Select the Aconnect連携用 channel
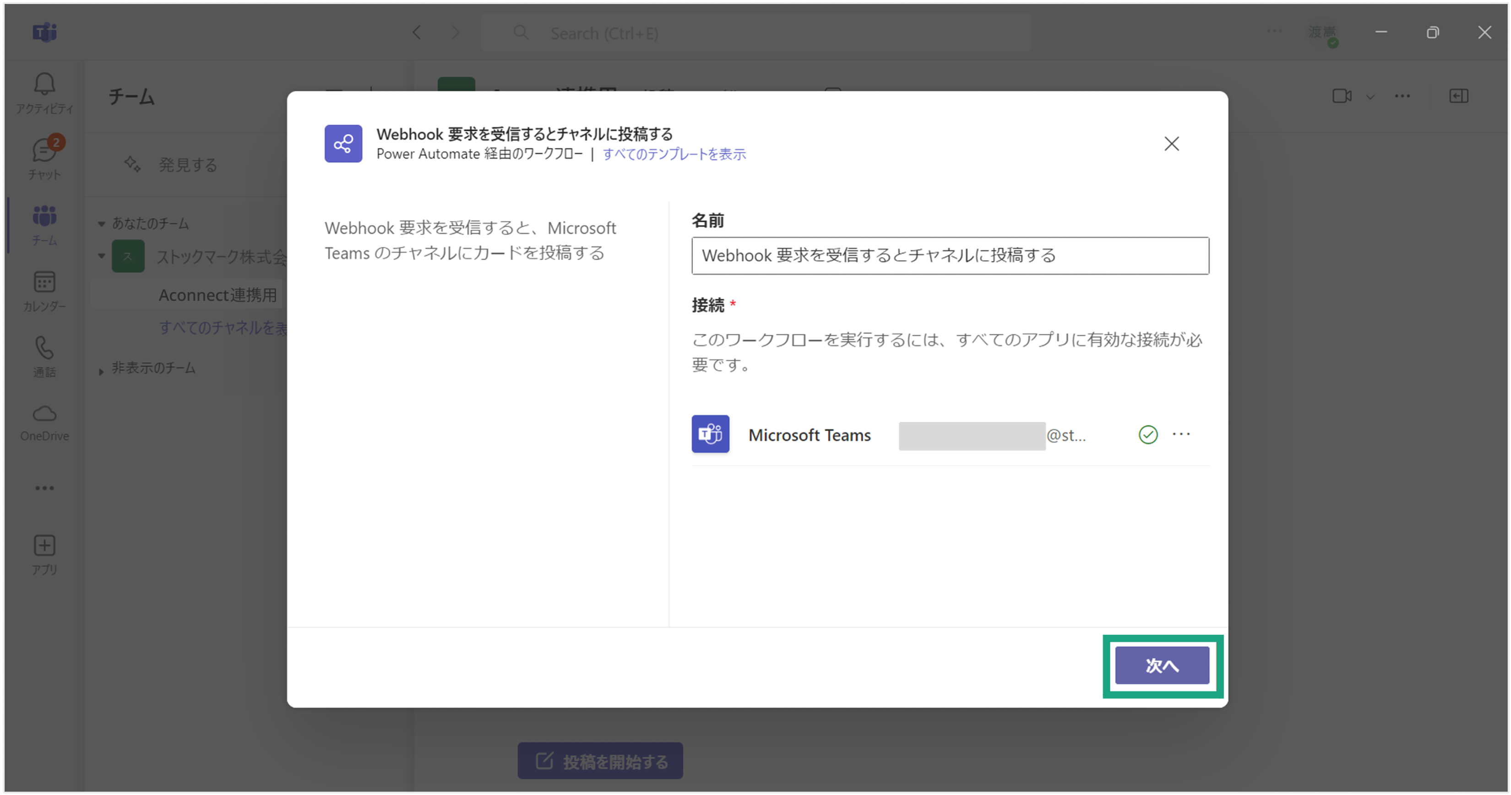 tap(217, 295)
